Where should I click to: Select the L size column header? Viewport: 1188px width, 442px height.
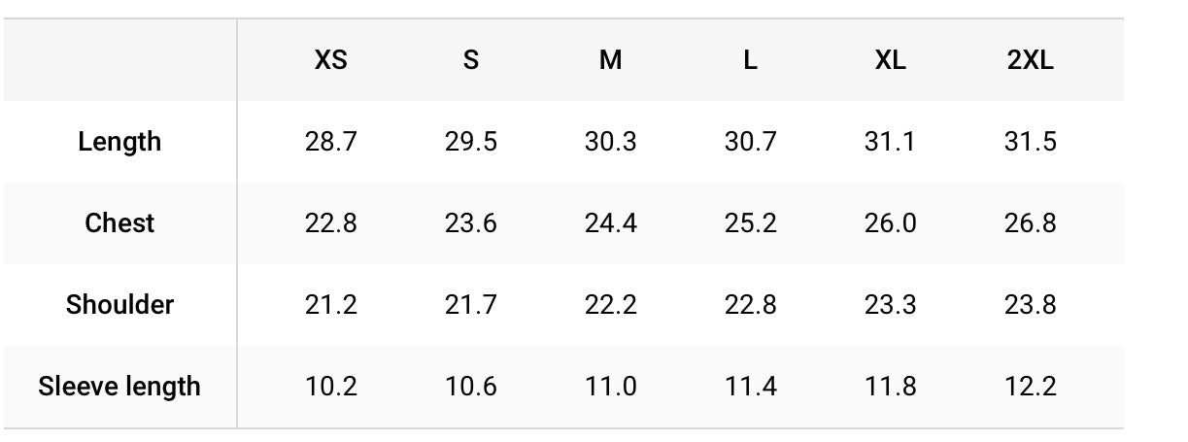click(750, 60)
